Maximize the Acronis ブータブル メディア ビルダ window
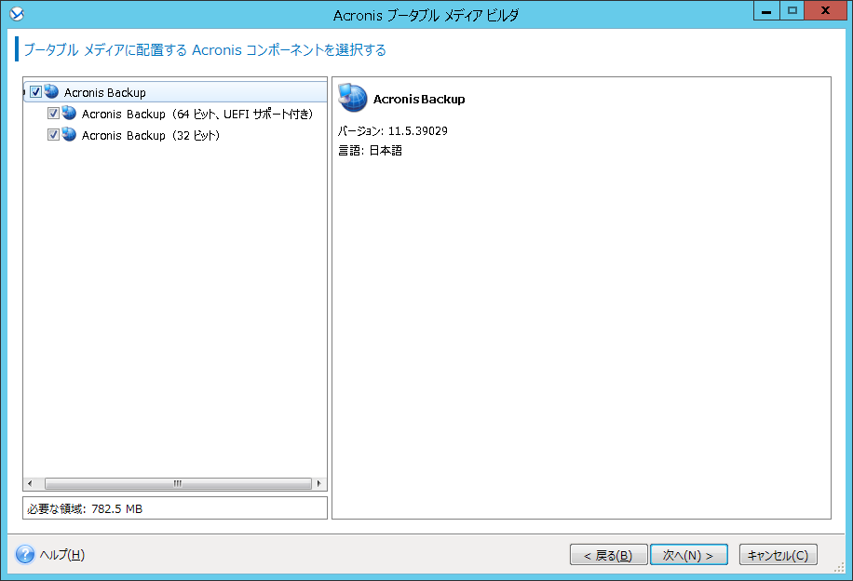Viewport: 853px width, 581px height. 792,11
